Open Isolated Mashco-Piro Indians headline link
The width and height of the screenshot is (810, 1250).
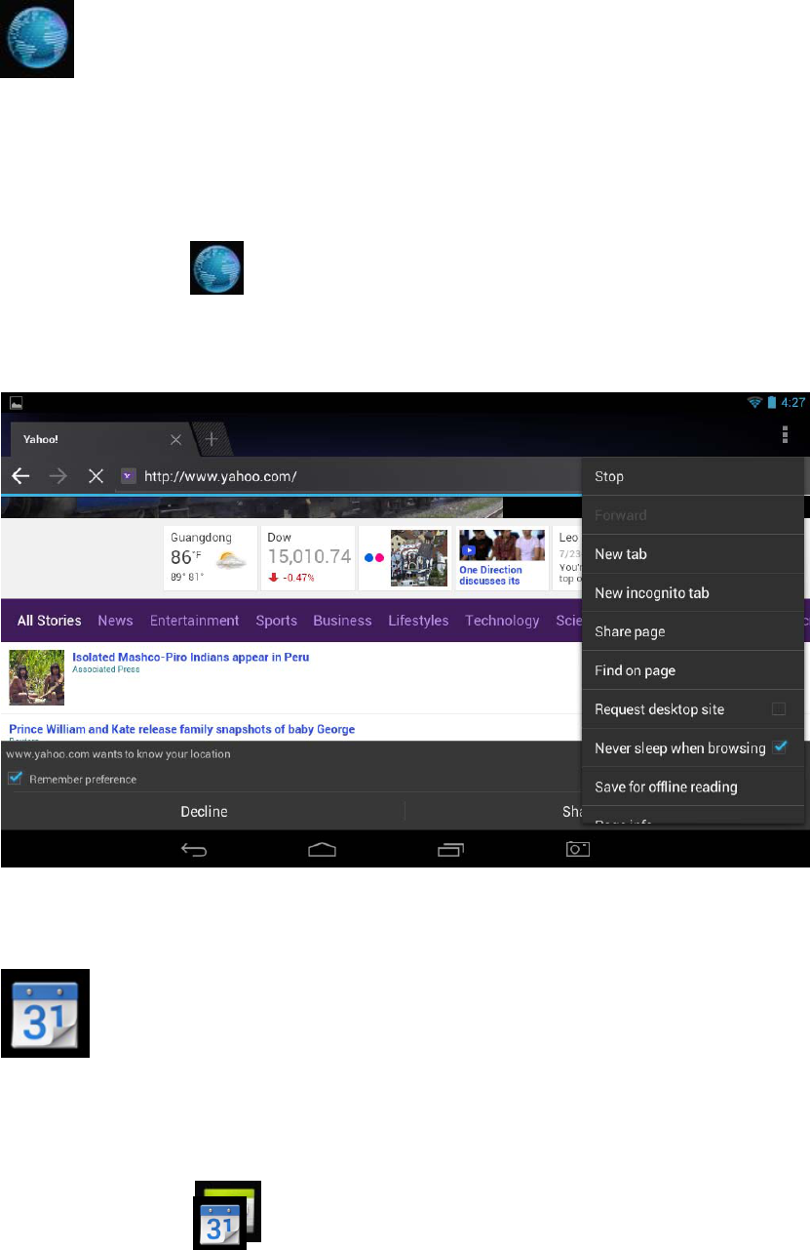pos(191,658)
